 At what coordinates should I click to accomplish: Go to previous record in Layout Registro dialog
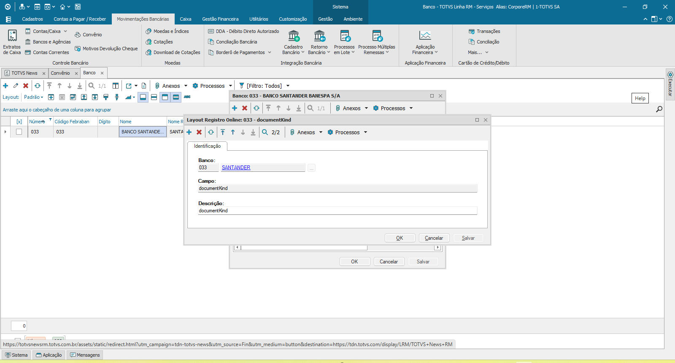click(233, 132)
